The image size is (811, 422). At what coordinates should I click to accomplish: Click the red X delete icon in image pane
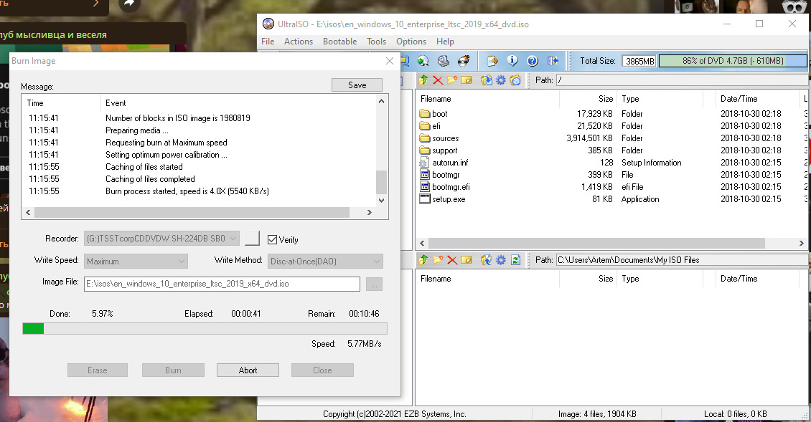438,80
